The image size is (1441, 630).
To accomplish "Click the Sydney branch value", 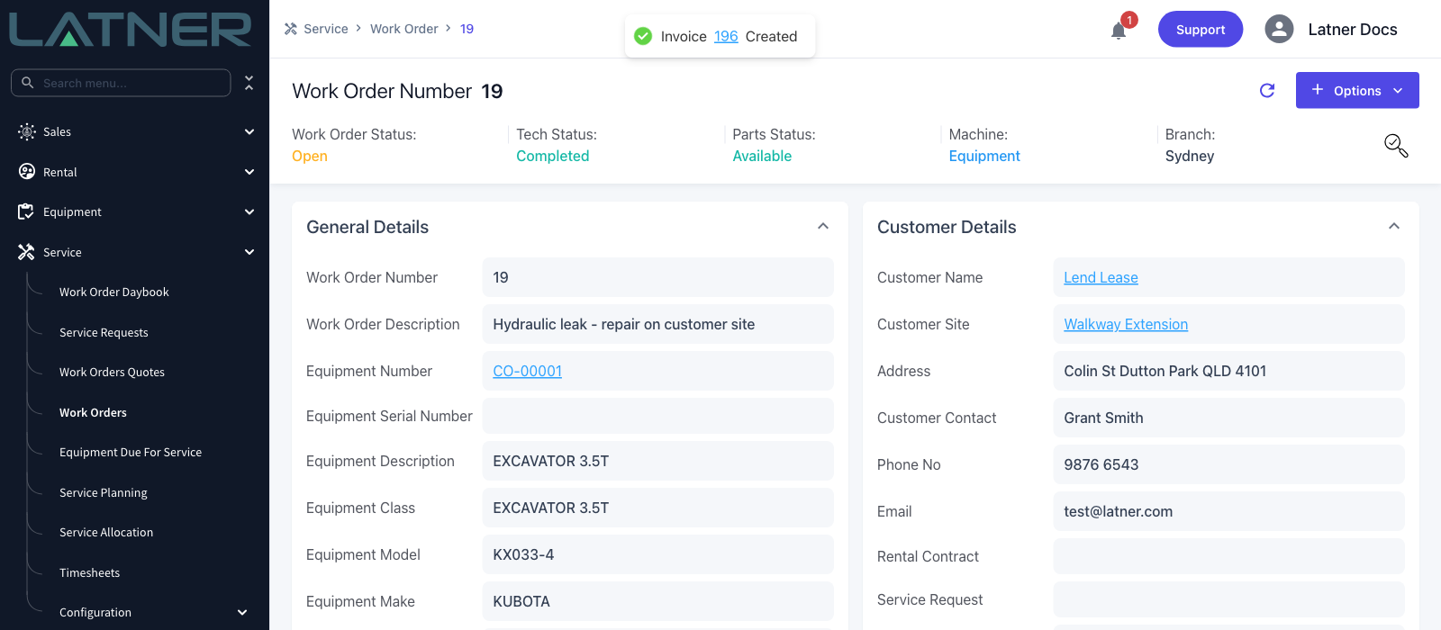I will [x=1190, y=156].
